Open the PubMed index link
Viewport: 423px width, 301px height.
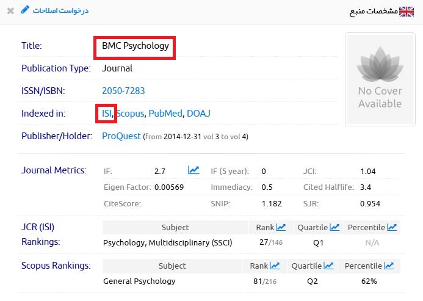point(165,114)
